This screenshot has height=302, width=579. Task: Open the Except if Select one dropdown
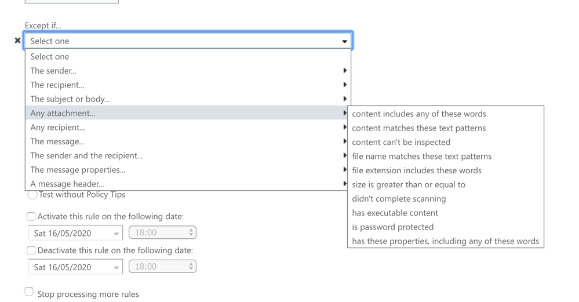click(188, 41)
